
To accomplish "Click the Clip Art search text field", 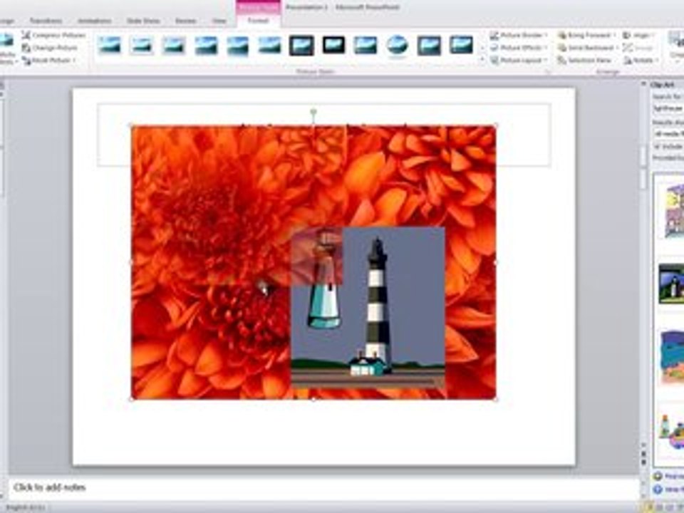I will tap(668, 108).
